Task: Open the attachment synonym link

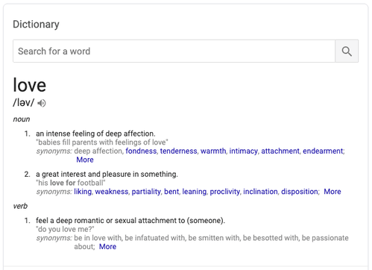Action: (x=280, y=151)
